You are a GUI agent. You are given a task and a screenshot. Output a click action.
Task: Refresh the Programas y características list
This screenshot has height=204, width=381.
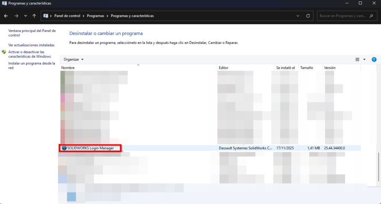pyautogui.click(x=308, y=16)
